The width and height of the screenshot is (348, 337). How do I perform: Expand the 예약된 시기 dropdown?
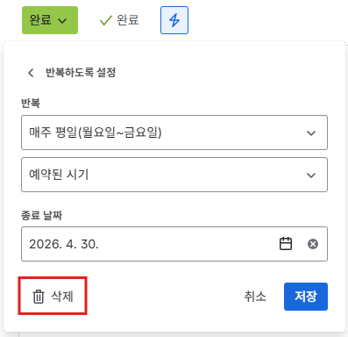(174, 175)
